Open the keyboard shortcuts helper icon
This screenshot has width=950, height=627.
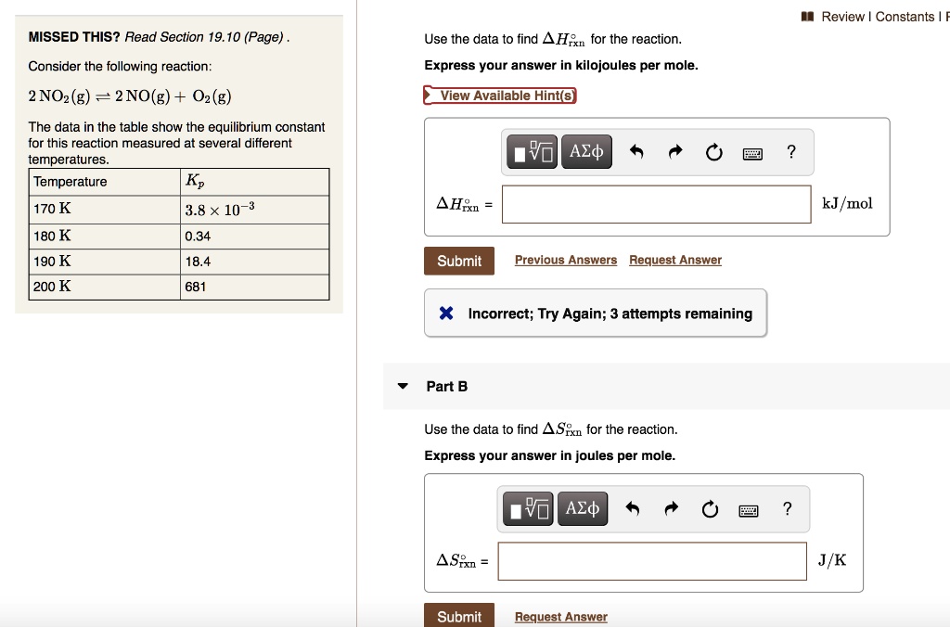751,151
